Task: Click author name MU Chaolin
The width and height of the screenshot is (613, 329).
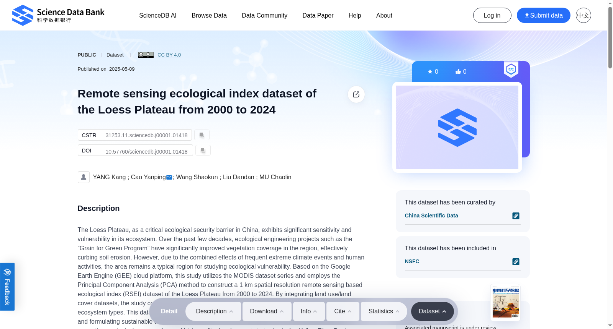Action: 275,177
